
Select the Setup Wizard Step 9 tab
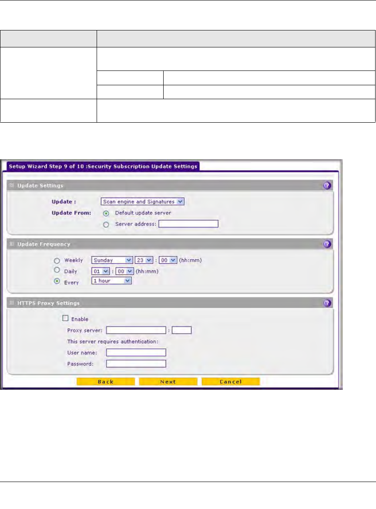coord(103,166)
